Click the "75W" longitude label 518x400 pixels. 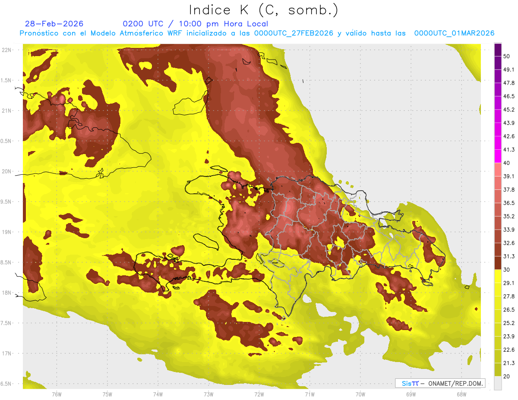[107, 394]
